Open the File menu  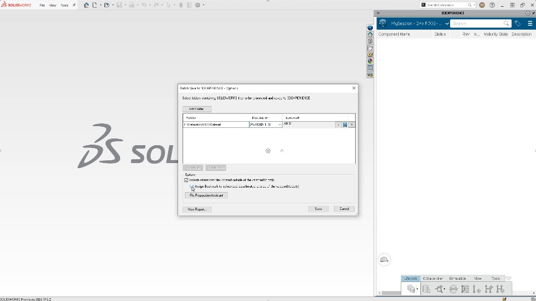click(42, 5)
